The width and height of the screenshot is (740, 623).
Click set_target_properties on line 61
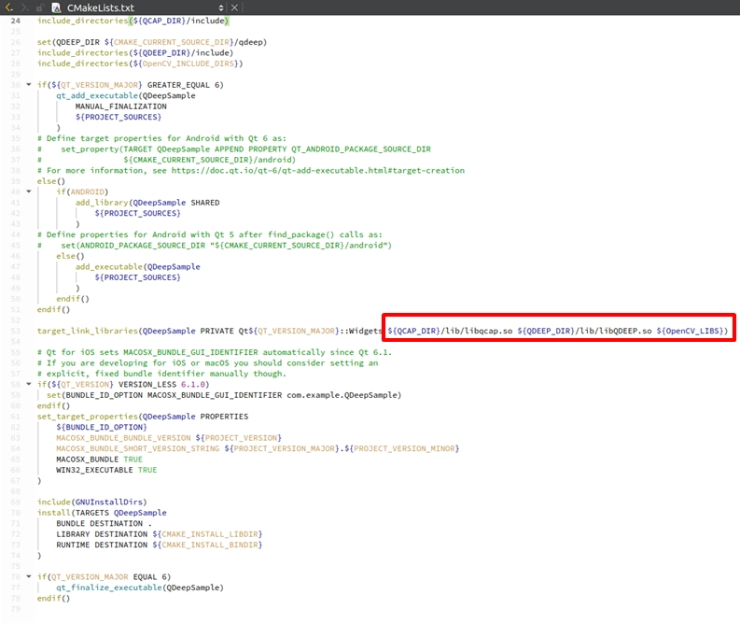[x=88, y=417]
